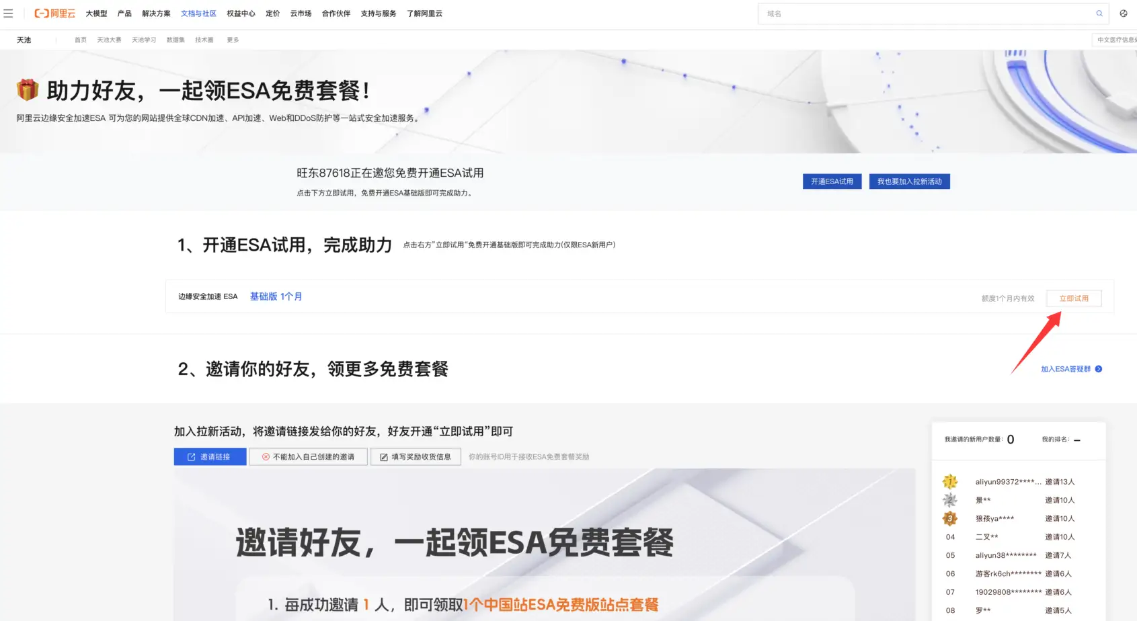Select the 文档与社区 menu item
The width and height of the screenshot is (1137, 621).
(x=198, y=13)
